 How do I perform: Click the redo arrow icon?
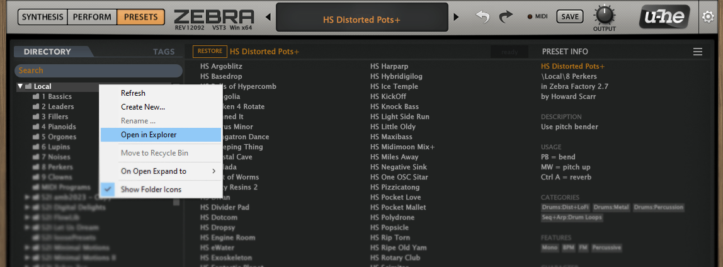(x=506, y=17)
